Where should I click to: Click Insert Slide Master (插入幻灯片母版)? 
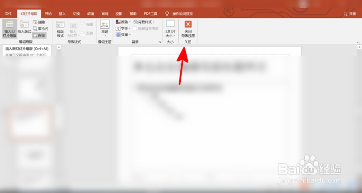pyautogui.click(x=10, y=29)
